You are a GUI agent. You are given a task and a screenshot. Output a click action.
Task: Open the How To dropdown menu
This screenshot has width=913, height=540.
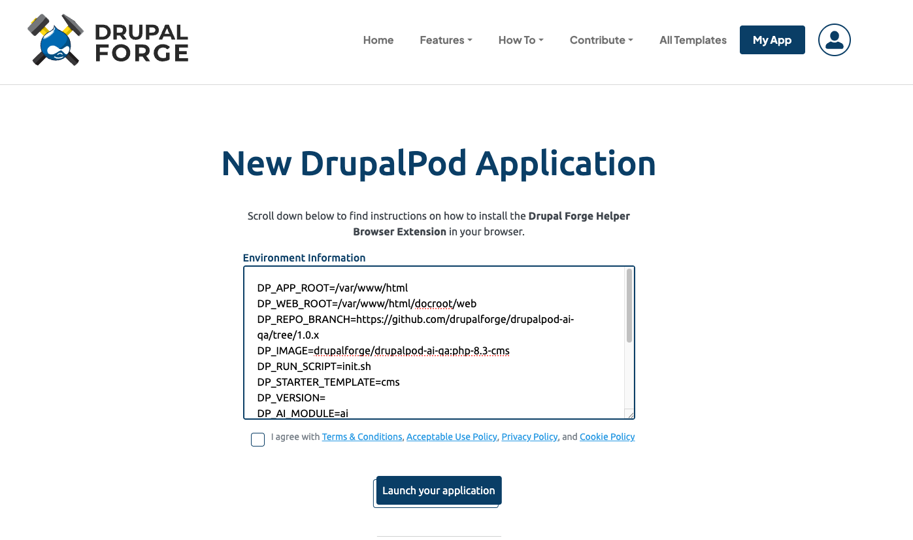pyautogui.click(x=521, y=40)
